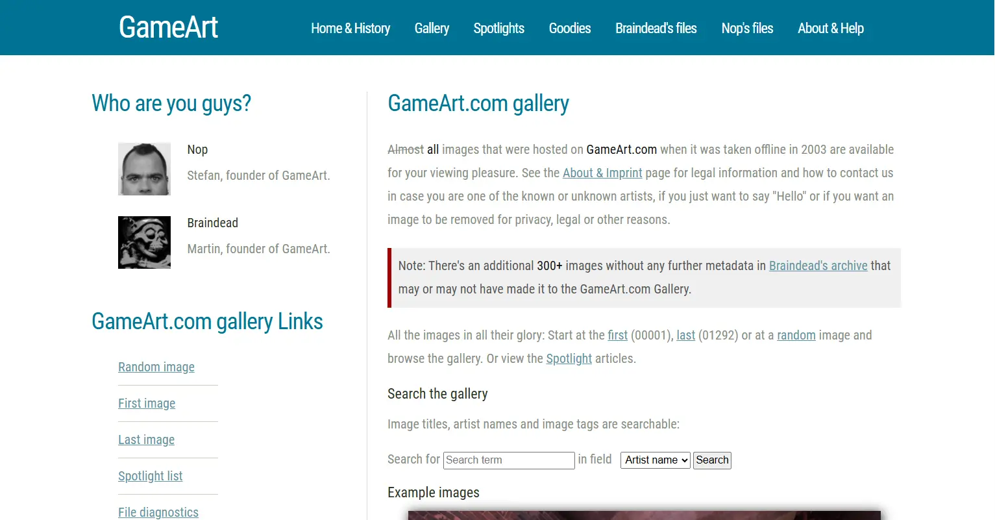Open Nop's files nav item
Viewport: 995px width, 520px height.
(748, 29)
